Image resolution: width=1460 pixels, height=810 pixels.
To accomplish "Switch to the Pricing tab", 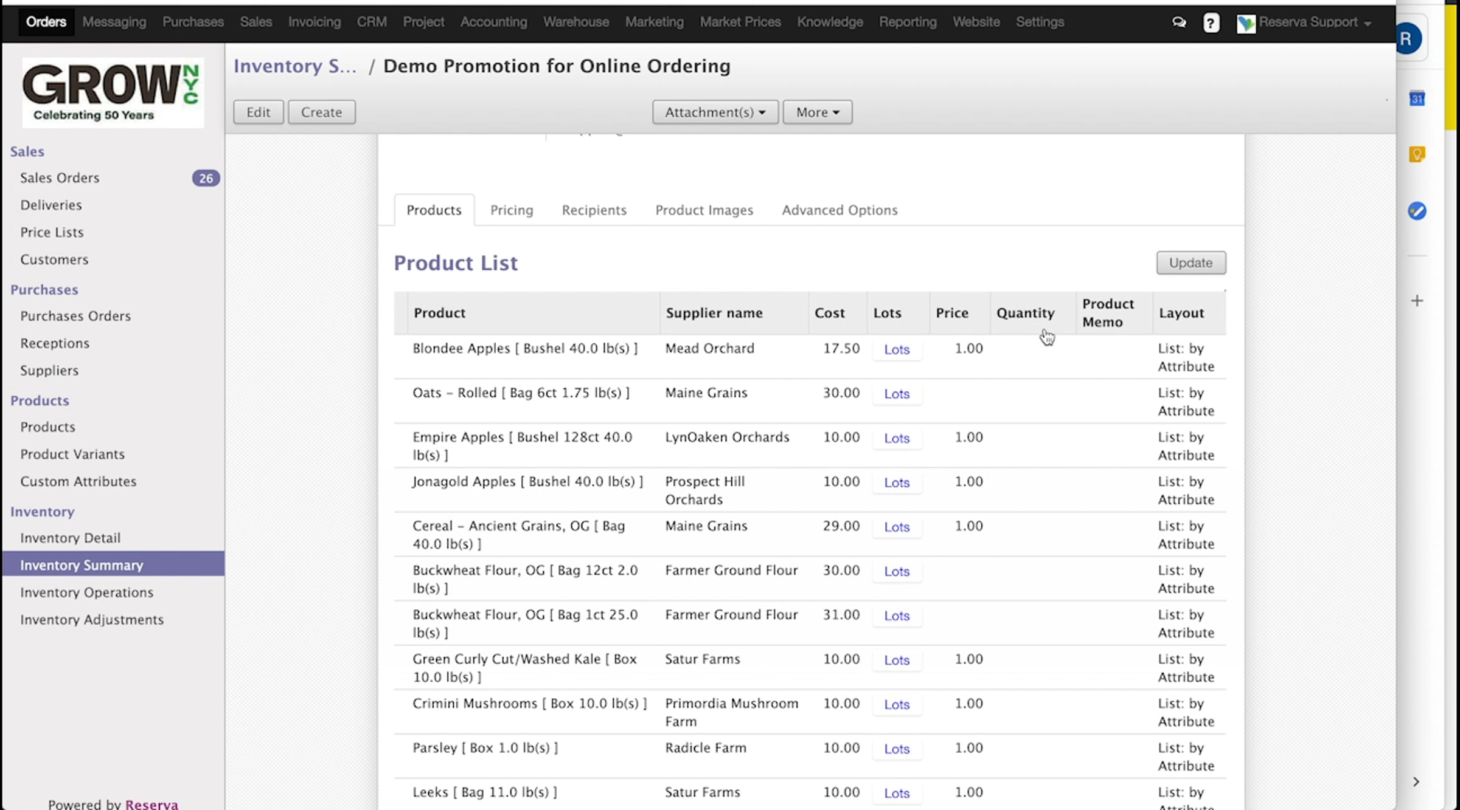I will pos(511,210).
